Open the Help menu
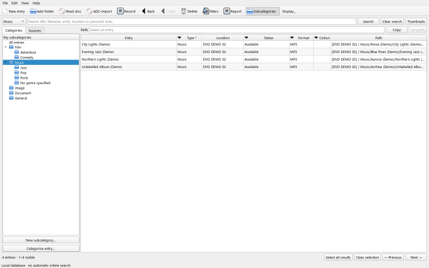Image resolution: width=429 pixels, height=268 pixels. click(x=36, y=3)
